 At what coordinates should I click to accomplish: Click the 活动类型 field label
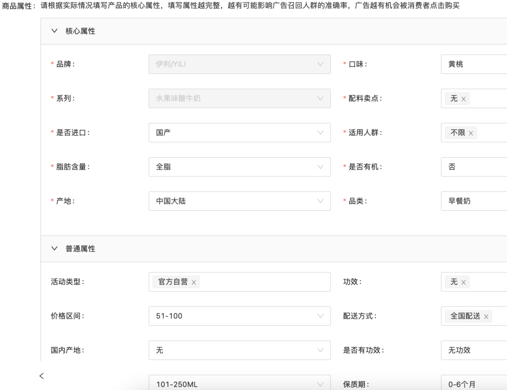[67, 282]
